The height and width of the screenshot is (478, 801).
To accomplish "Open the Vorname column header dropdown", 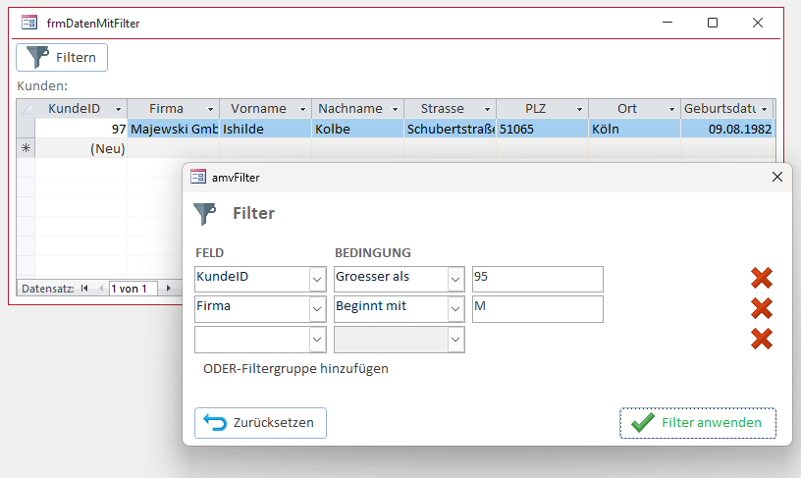I will click(302, 109).
